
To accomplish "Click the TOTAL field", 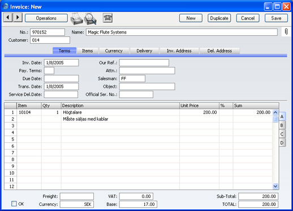I will (258, 204).
